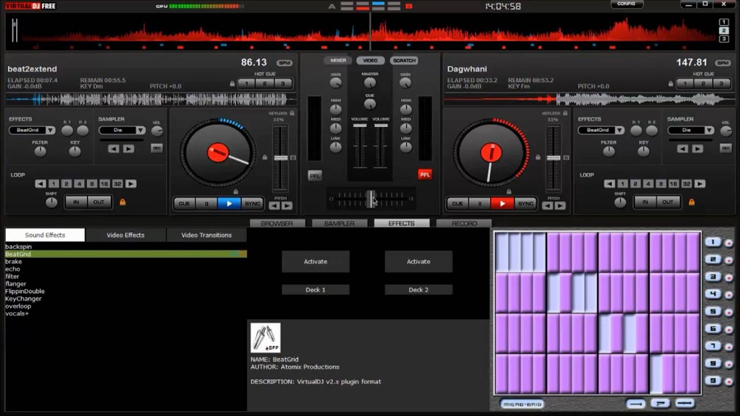Click the straight-arrow button beside MICRO-GRID
Screen dimensions: 740x416
[636, 403]
